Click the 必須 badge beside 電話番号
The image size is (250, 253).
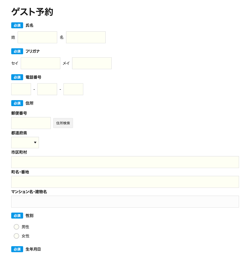[17, 77]
